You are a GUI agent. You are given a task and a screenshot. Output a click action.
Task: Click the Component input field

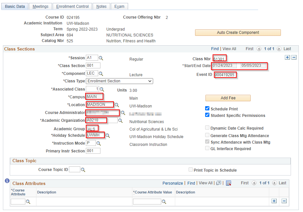click(92, 73)
